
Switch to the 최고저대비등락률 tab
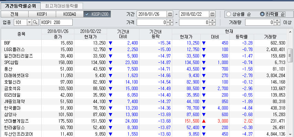coord(62,6)
